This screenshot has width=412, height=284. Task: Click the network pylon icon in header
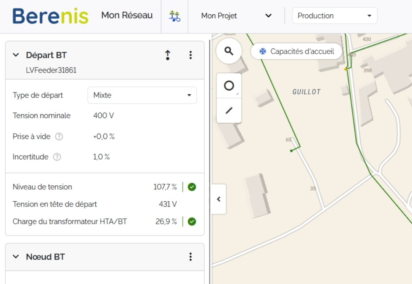(175, 16)
